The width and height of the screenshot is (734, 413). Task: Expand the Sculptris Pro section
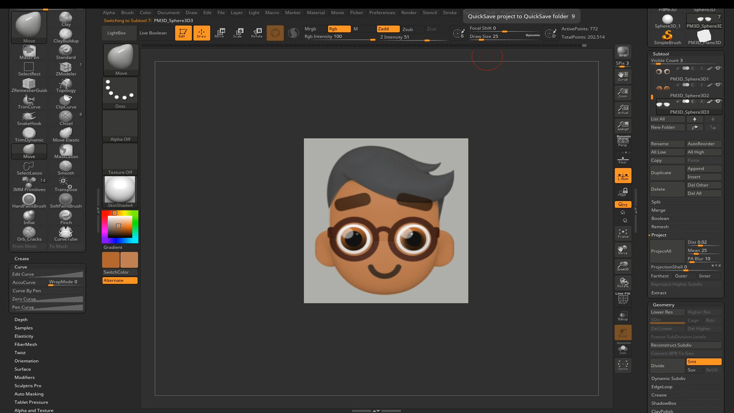coord(28,385)
